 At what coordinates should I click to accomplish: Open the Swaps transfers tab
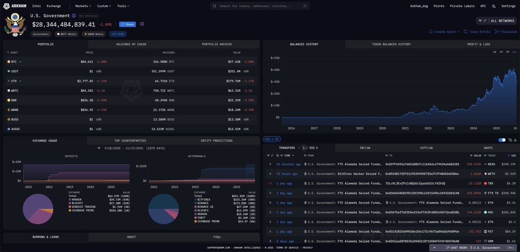coord(488,148)
